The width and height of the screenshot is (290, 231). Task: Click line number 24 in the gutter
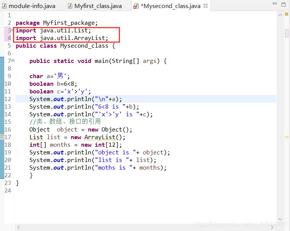[8, 191]
